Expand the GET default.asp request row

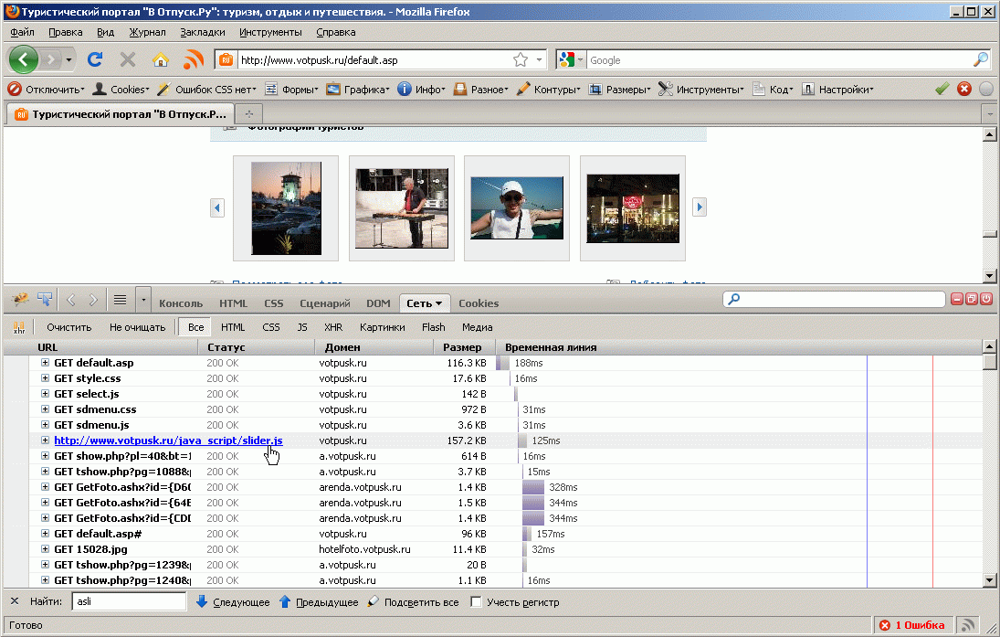46,363
